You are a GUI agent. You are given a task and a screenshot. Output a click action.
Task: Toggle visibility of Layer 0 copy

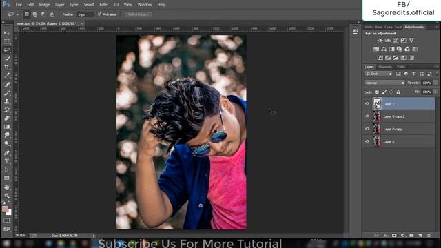[367, 129]
